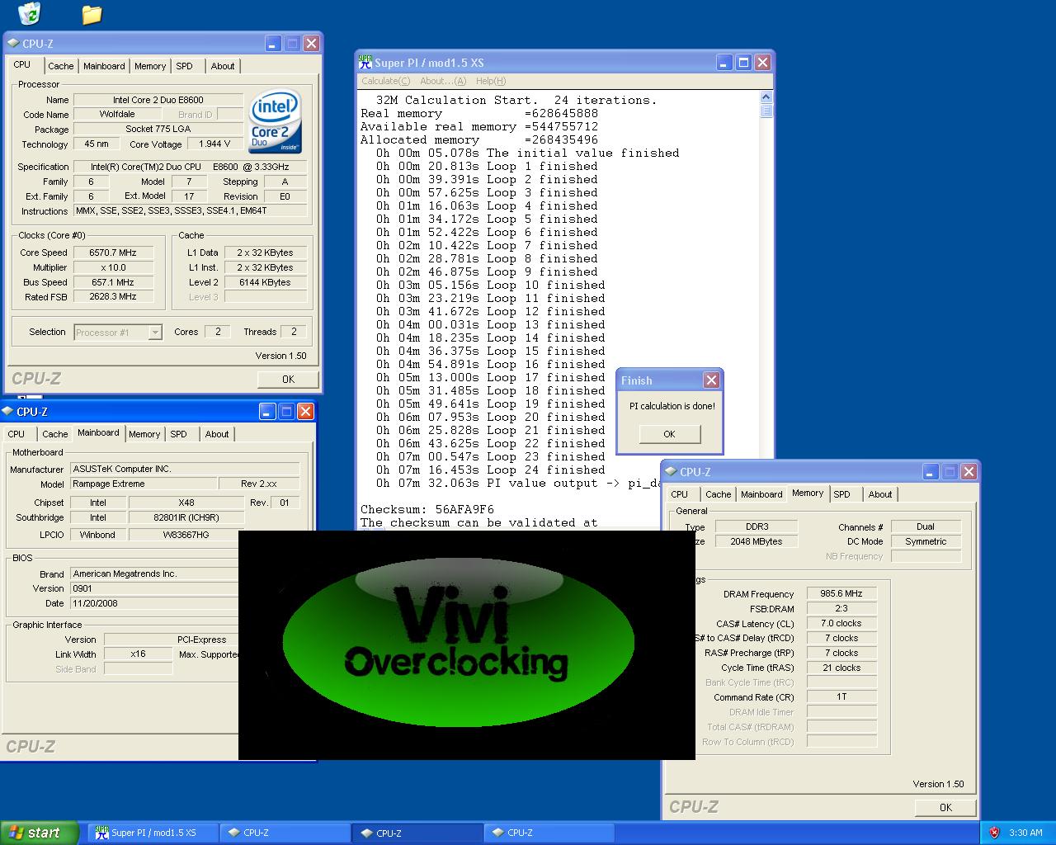Open the Processor #1 selection dropdown

pyautogui.click(x=154, y=333)
